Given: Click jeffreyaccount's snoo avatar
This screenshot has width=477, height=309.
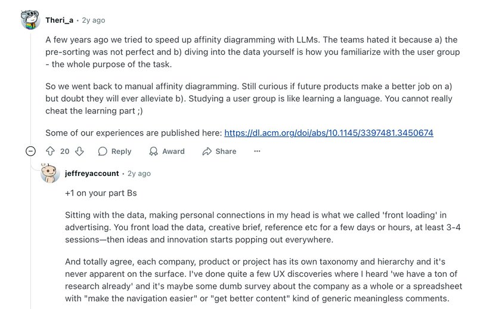Looking at the screenshot, I should click(50, 173).
